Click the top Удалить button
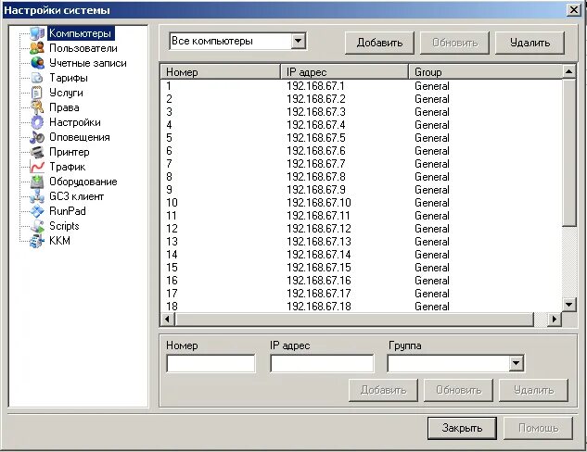This screenshot has width=587, height=452. [530, 43]
